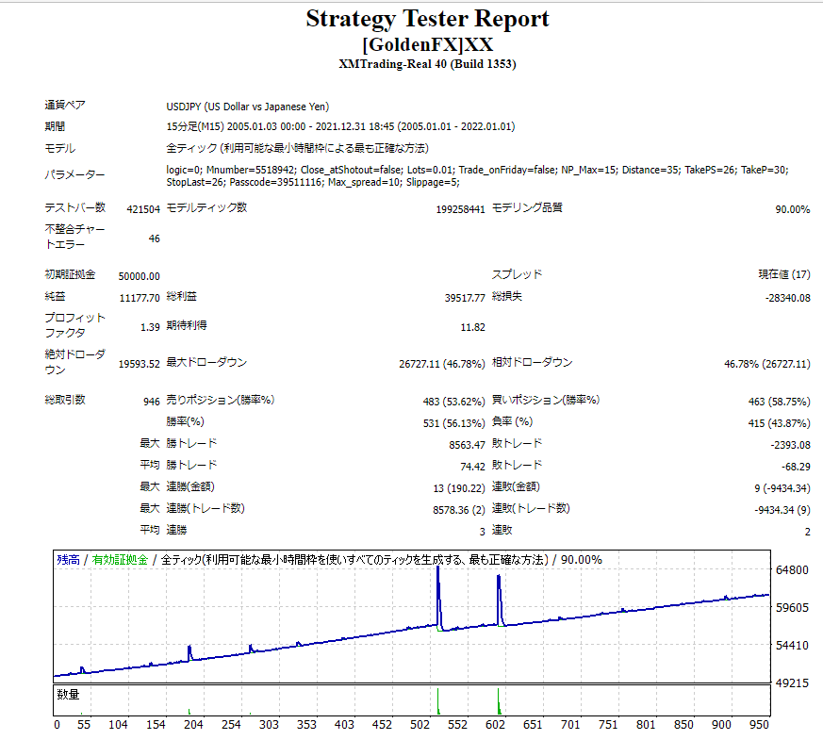Click the 8563.47 largest profit trade value
Viewport: 823px width, 740px height.
click(x=468, y=445)
